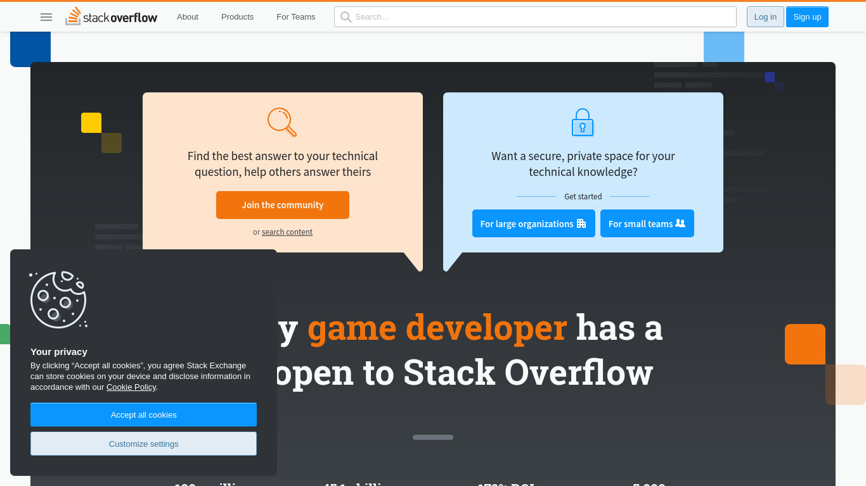Click the Stack Overflow logo
866x486 pixels.
[x=112, y=16]
